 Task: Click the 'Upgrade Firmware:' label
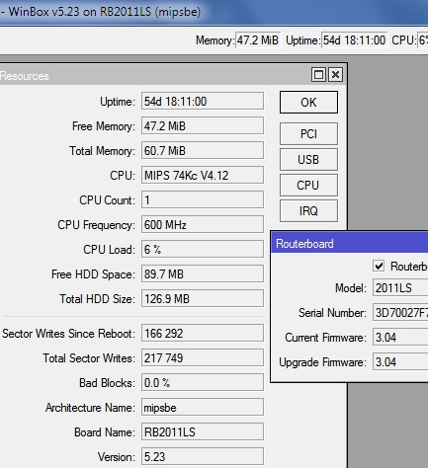pos(322,362)
